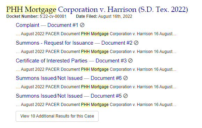The image size is (202, 128).
Task: Click the snippet text under Document #6
Action: [x=96, y=87]
